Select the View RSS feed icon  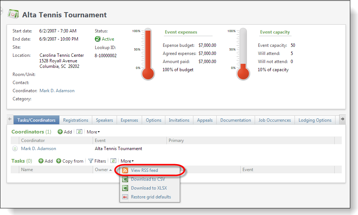(125, 170)
